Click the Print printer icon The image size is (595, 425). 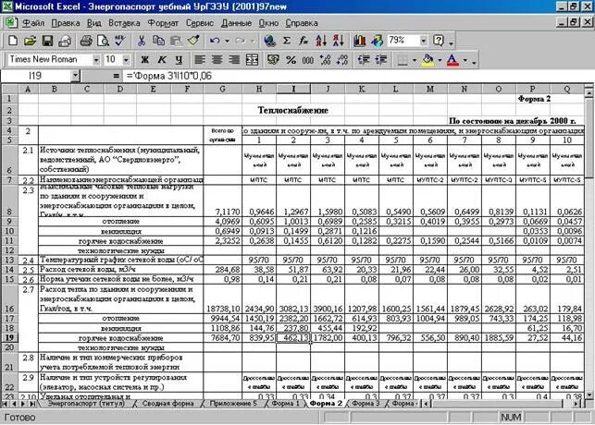click(x=86, y=41)
